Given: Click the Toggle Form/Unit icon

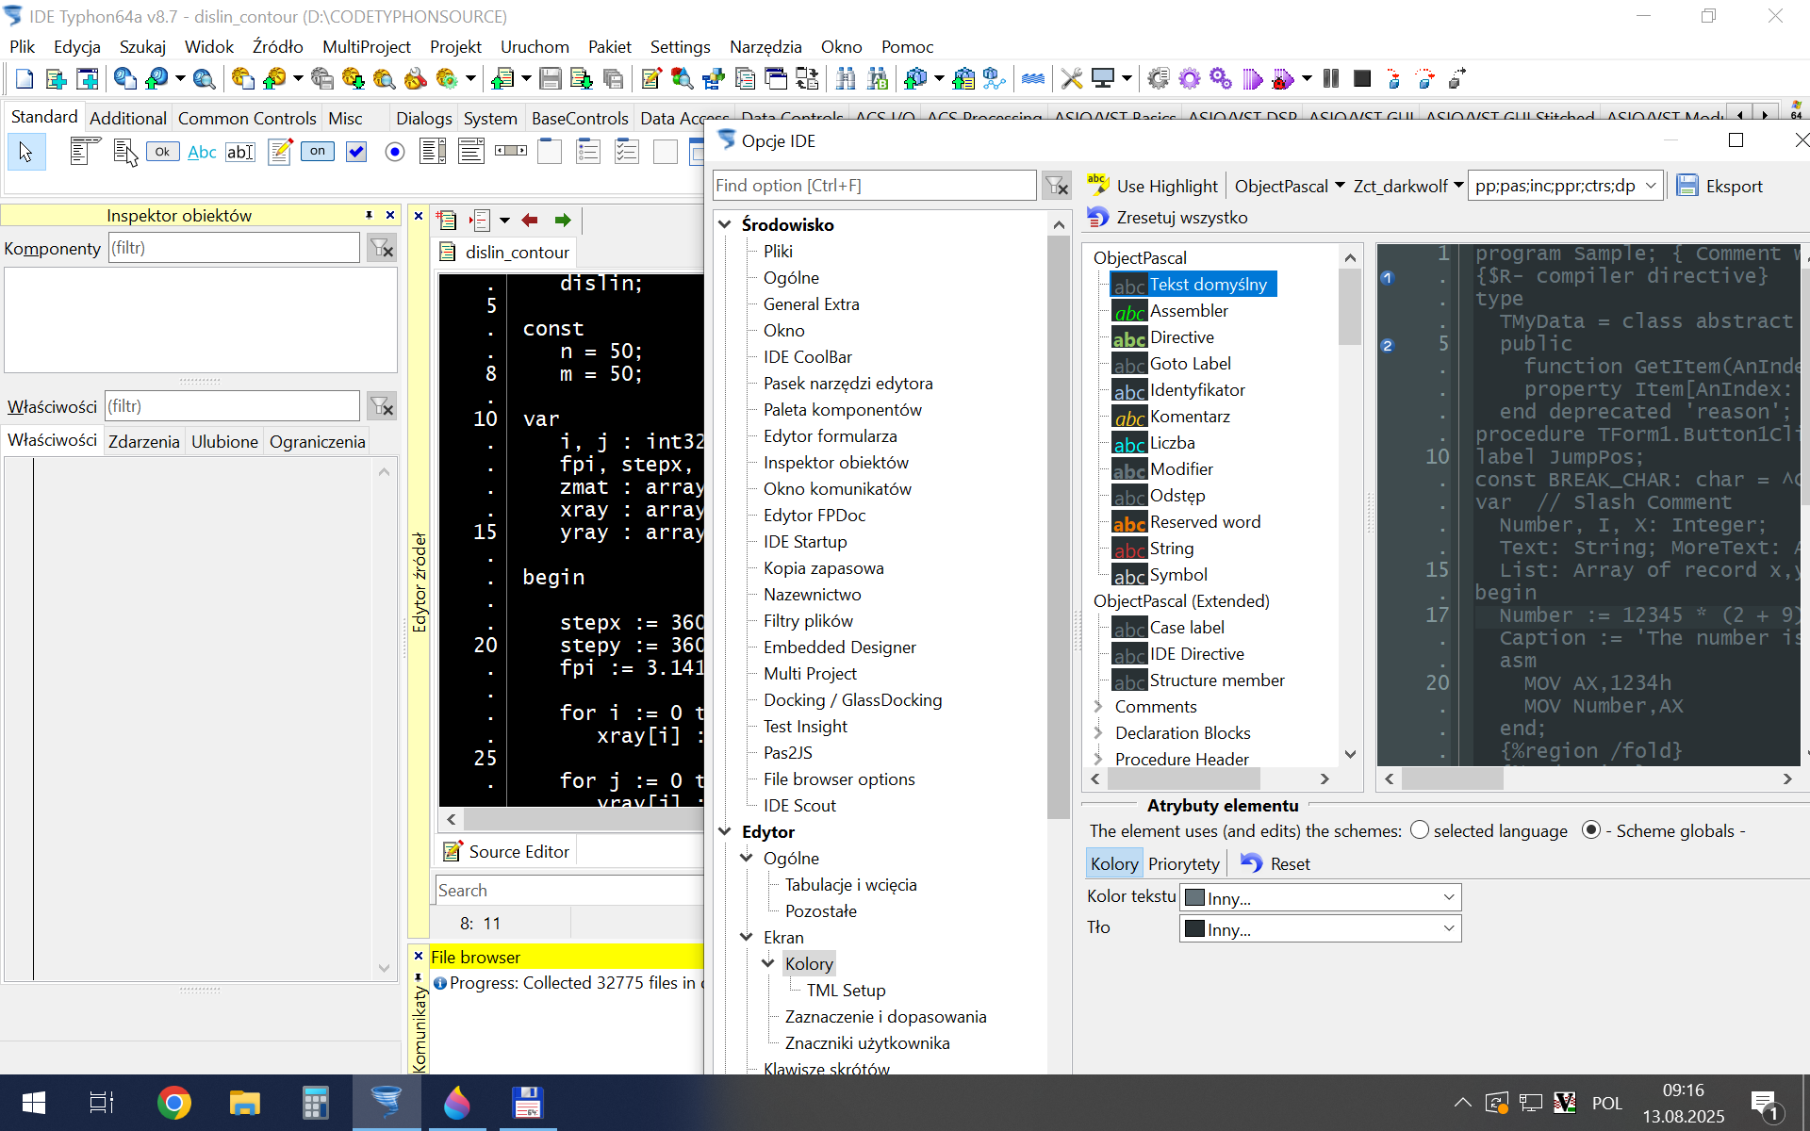Looking at the screenshot, I should (807, 79).
